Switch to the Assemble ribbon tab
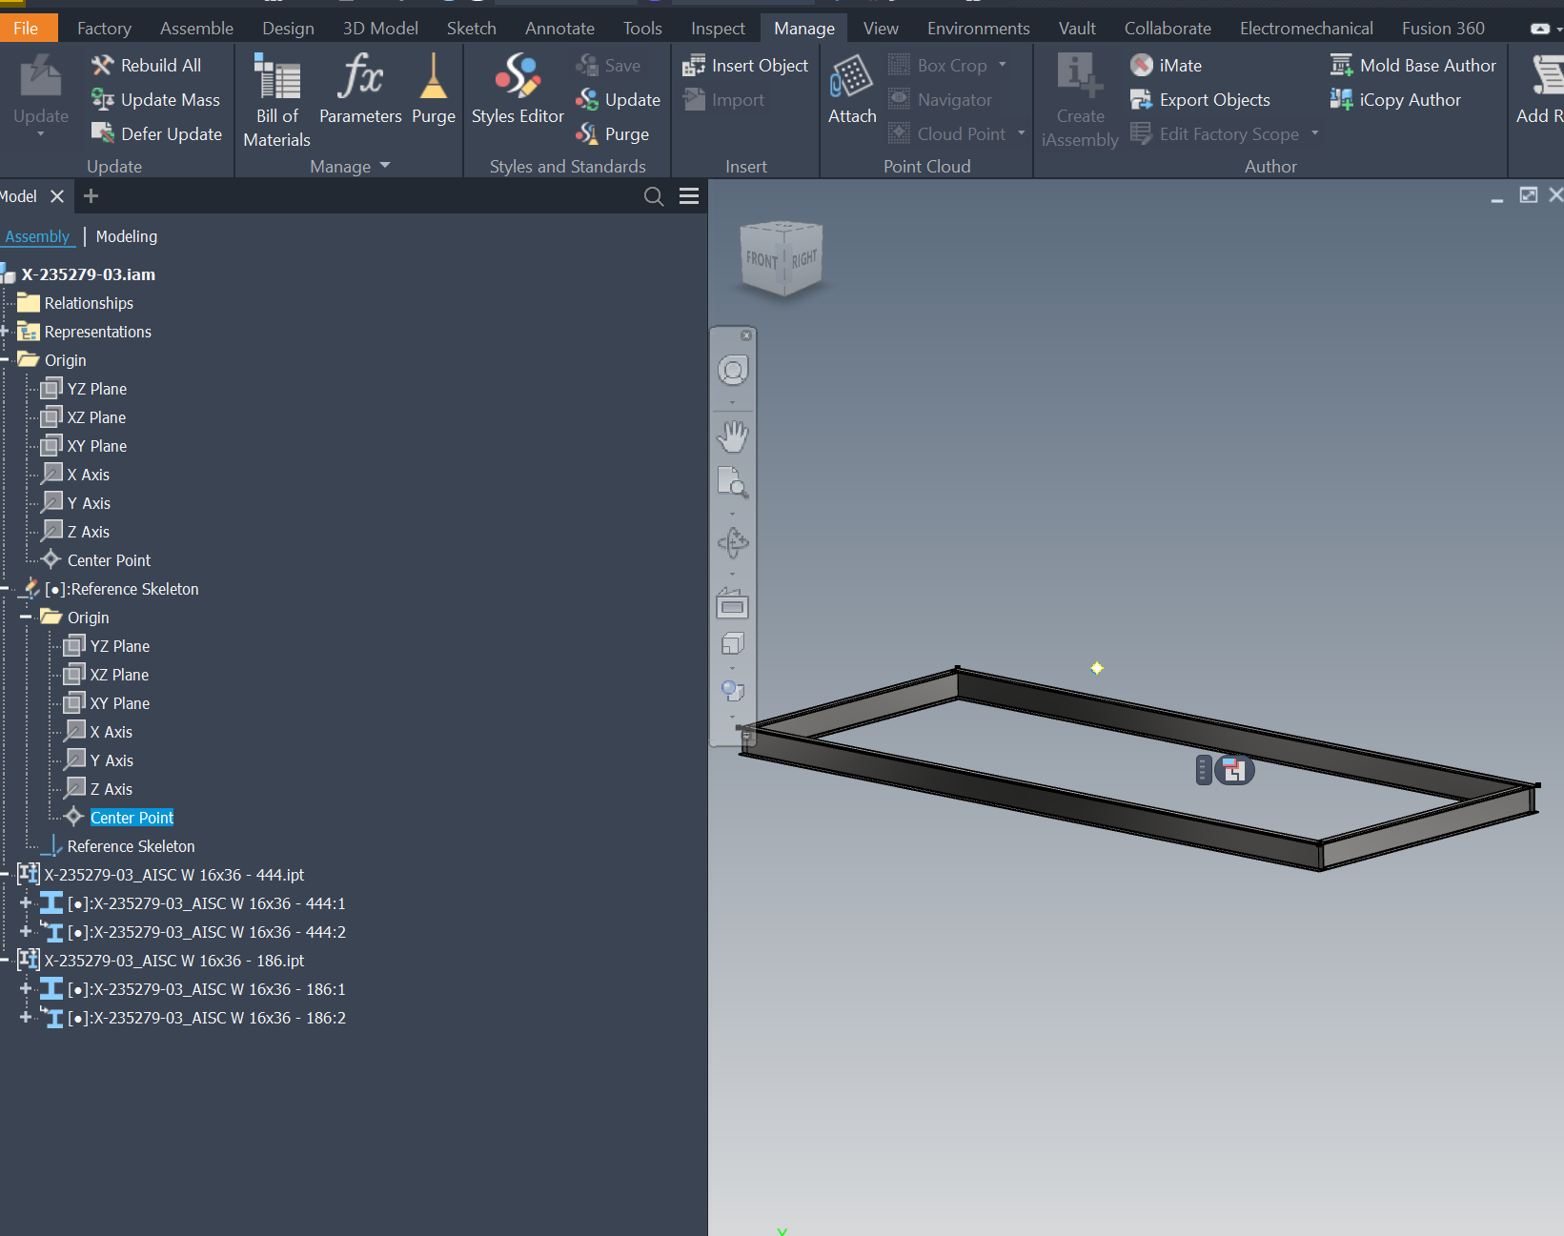This screenshot has width=1564, height=1236. tap(196, 27)
